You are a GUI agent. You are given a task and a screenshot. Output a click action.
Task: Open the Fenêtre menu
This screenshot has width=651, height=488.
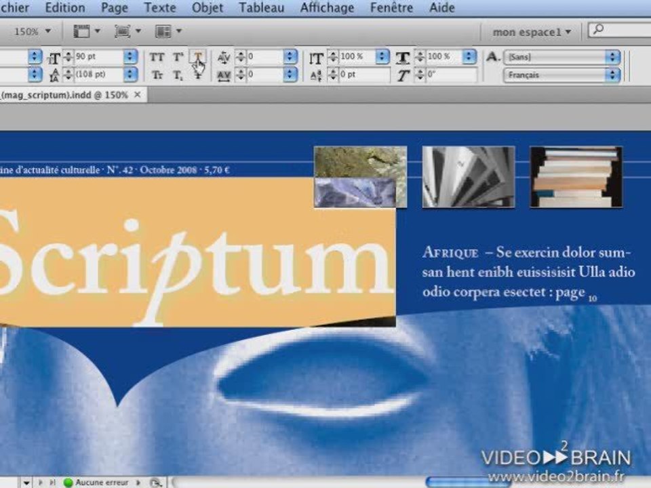(x=391, y=7)
